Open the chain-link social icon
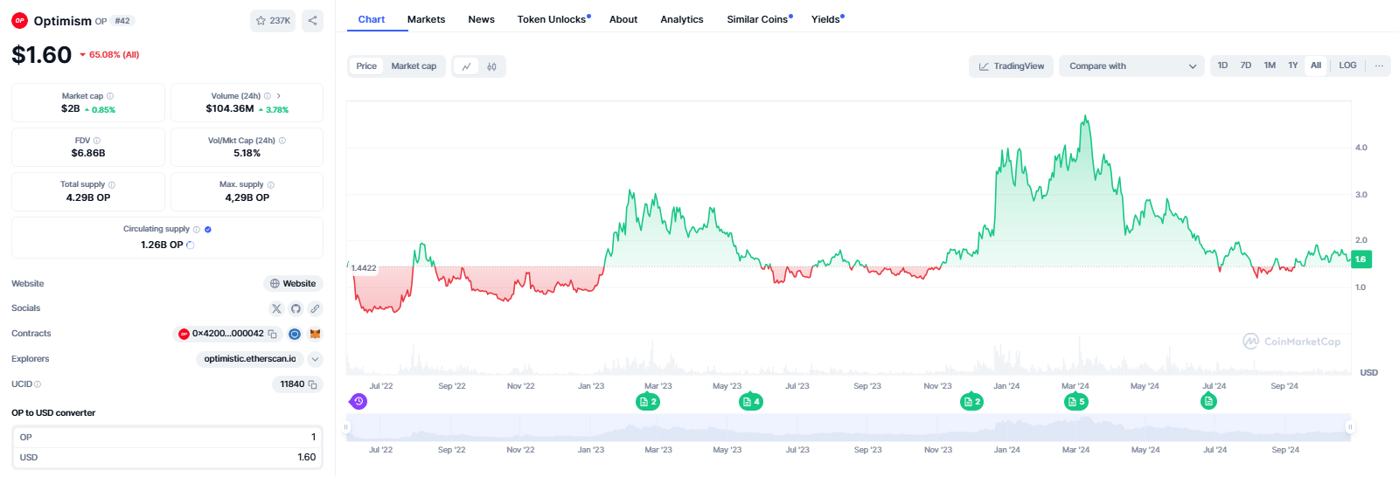The width and height of the screenshot is (1399, 477). [x=315, y=308]
